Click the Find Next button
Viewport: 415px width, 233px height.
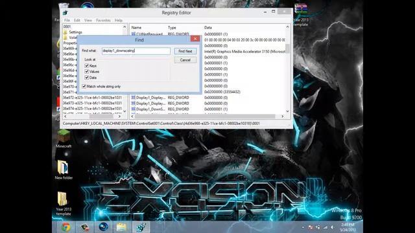coord(185,51)
